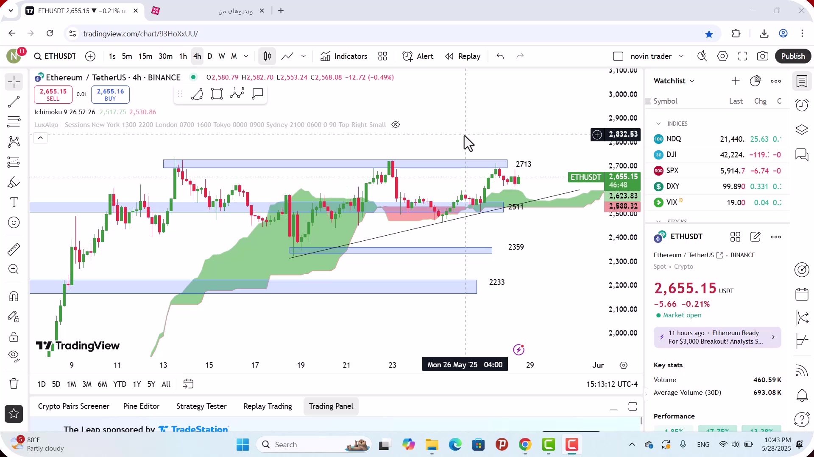Toggle stay in drawing mode
The image size is (814, 457).
[x=14, y=317]
